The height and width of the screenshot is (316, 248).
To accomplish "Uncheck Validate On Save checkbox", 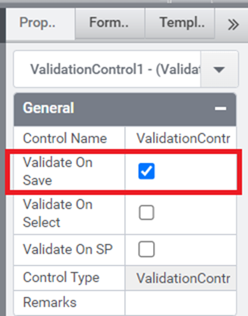I will click(147, 171).
